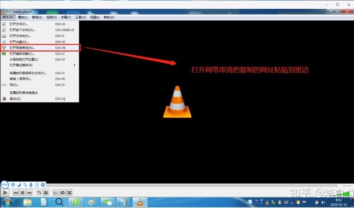Choose 打开光盘(D)... menu entry

(40, 42)
